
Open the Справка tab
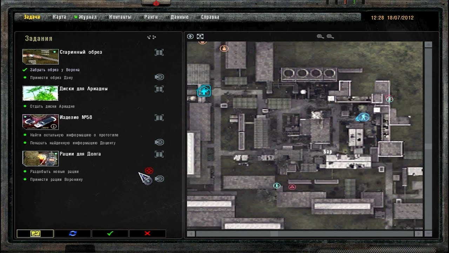pyautogui.click(x=210, y=17)
